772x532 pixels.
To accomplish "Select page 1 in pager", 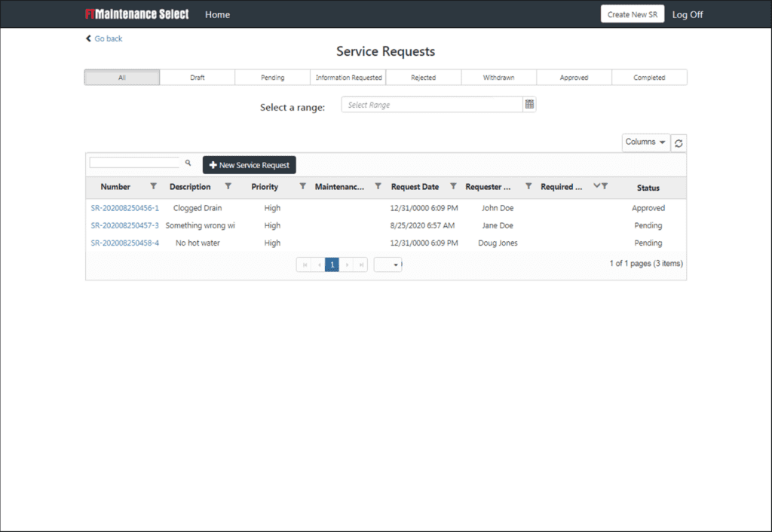I will pos(332,264).
